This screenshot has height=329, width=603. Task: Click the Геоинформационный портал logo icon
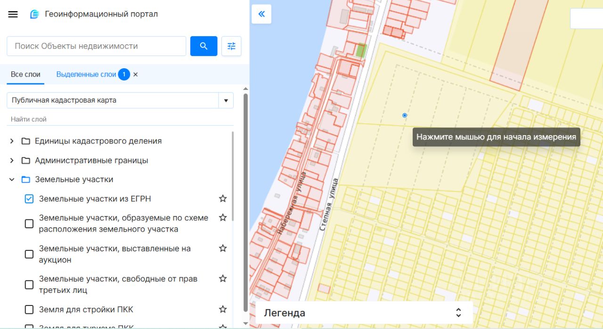click(x=34, y=14)
